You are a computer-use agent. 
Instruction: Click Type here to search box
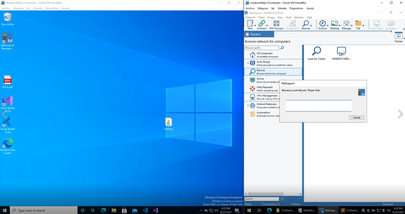[44, 210]
